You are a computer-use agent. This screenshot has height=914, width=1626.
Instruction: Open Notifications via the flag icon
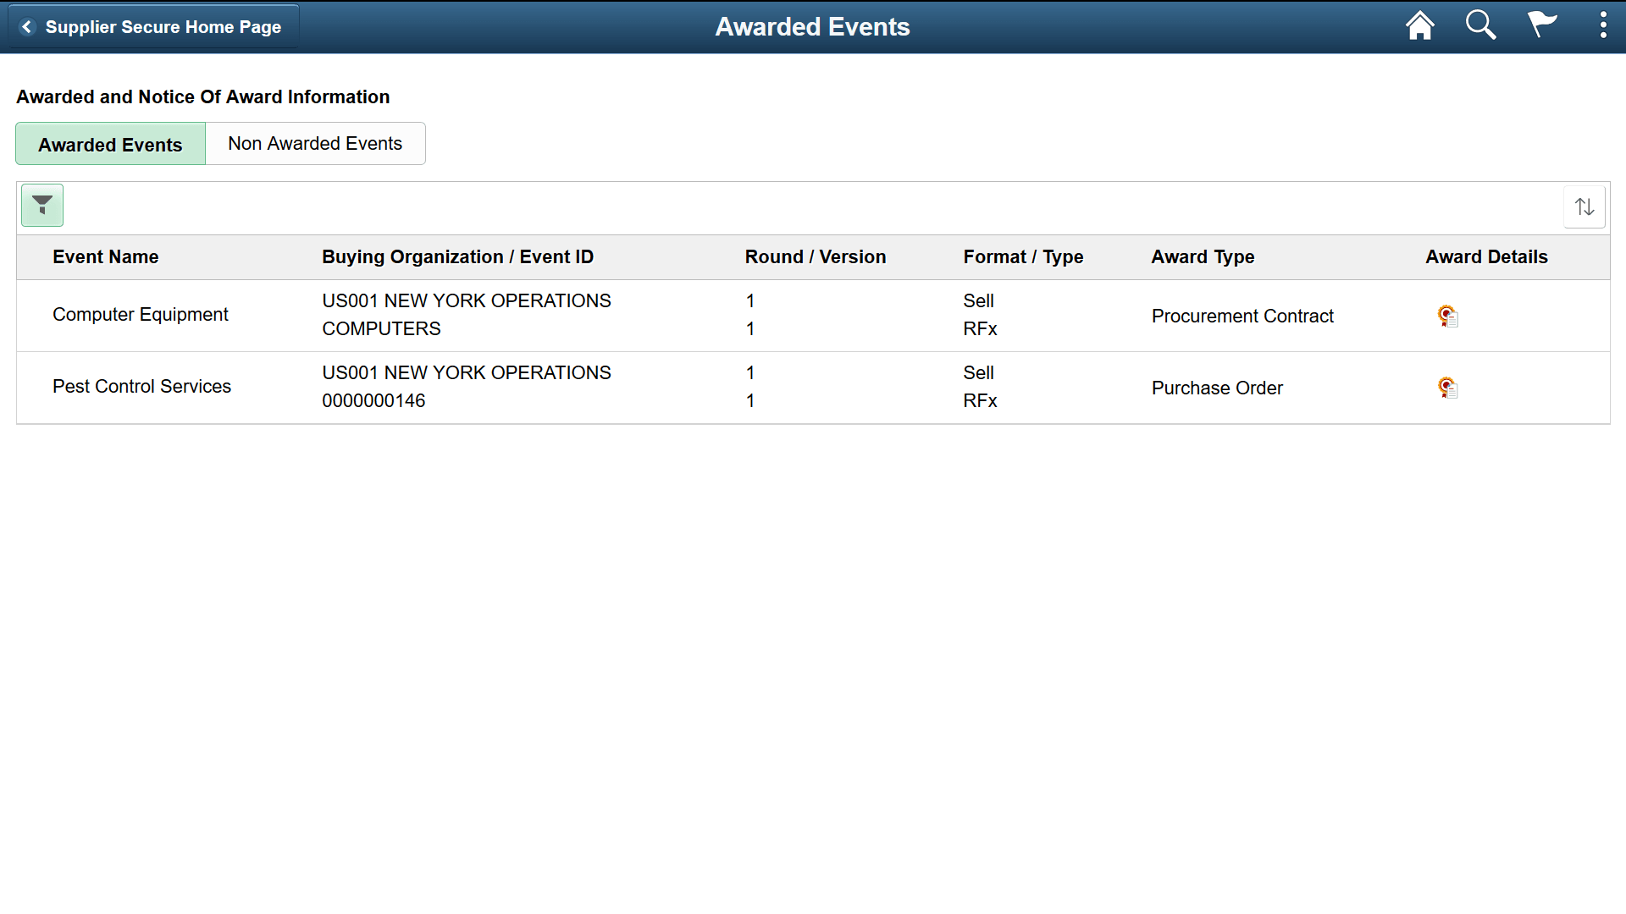tap(1541, 25)
